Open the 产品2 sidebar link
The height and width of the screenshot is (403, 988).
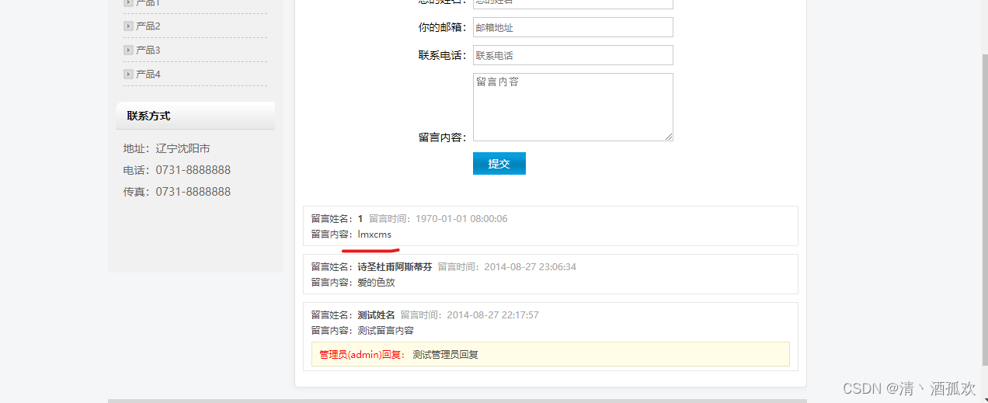(148, 26)
